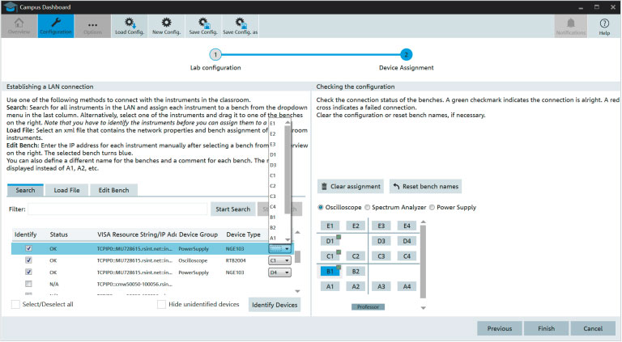Click the Clear assignment button
Screen dimensions: 622x342
point(350,186)
